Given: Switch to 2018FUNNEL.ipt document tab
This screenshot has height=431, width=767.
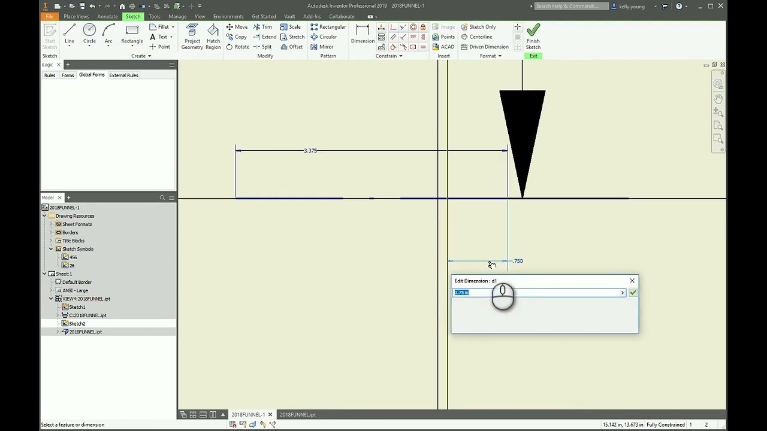Looking at the screenshot, I should coord(298,415).
